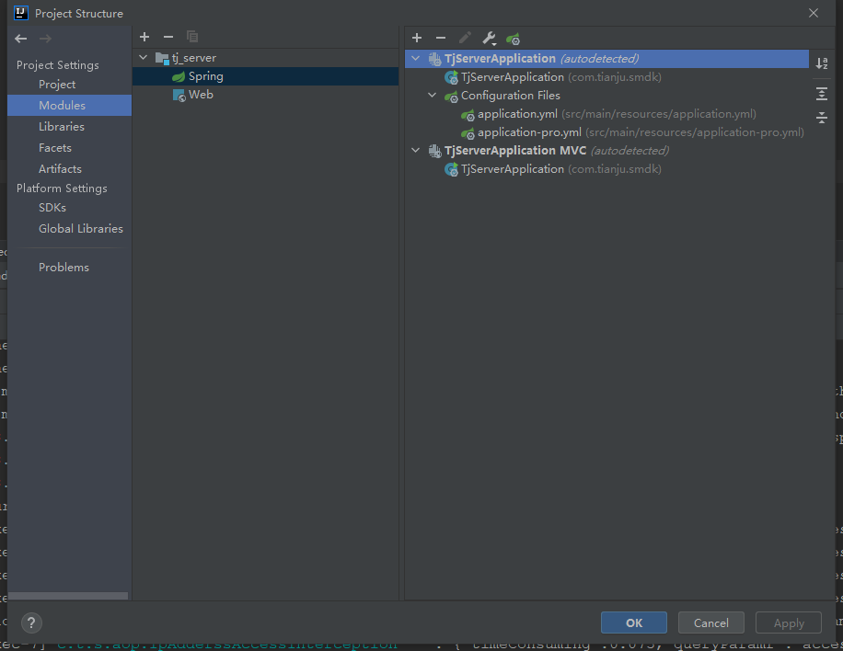Click the Spring leaf toolbar icon
This screenshot has height=651, width=843.
pyautogui.click(x=513, y=38)
